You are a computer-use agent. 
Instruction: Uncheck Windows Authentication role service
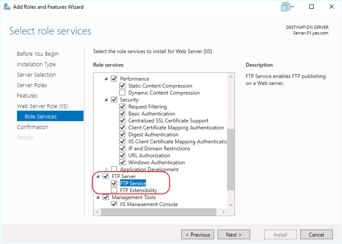[x=122, y=163]
